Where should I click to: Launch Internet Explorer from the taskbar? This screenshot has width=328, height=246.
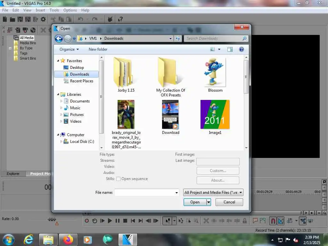29,240
